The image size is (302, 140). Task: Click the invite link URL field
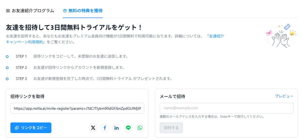click(77, 108)
